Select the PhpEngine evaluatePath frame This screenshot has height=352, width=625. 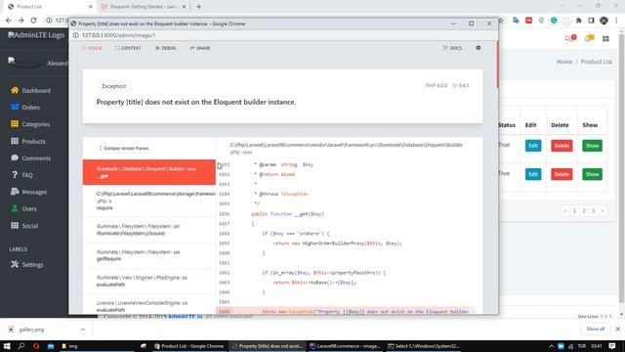[x=149, y=281]
